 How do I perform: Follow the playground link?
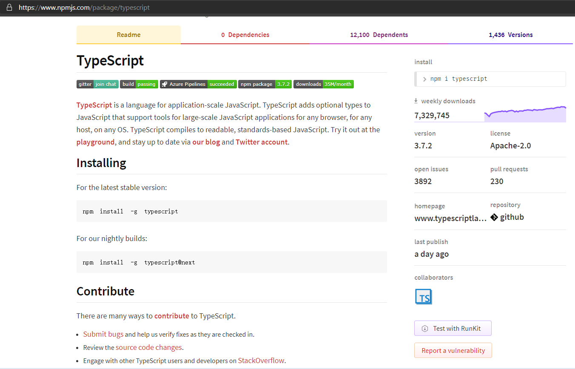coord(95,142)
